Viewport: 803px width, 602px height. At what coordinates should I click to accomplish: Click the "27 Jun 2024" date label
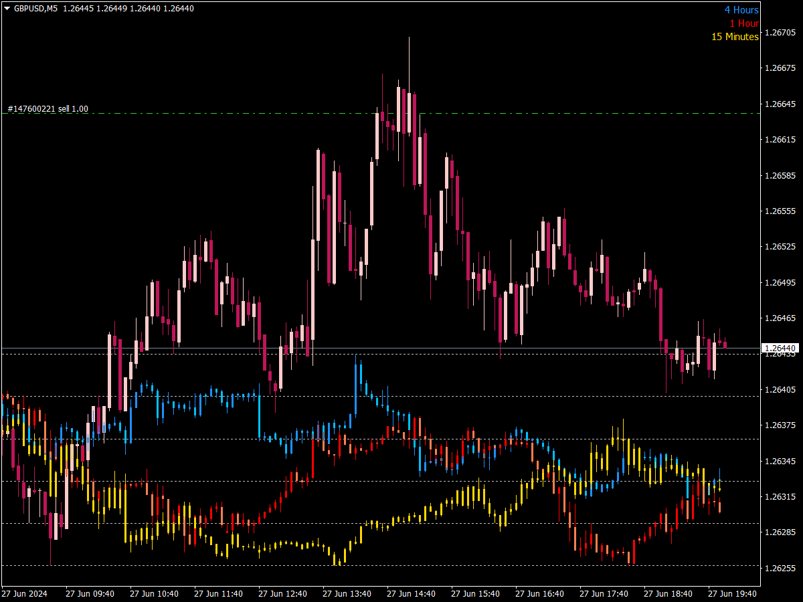pos(25,594)
